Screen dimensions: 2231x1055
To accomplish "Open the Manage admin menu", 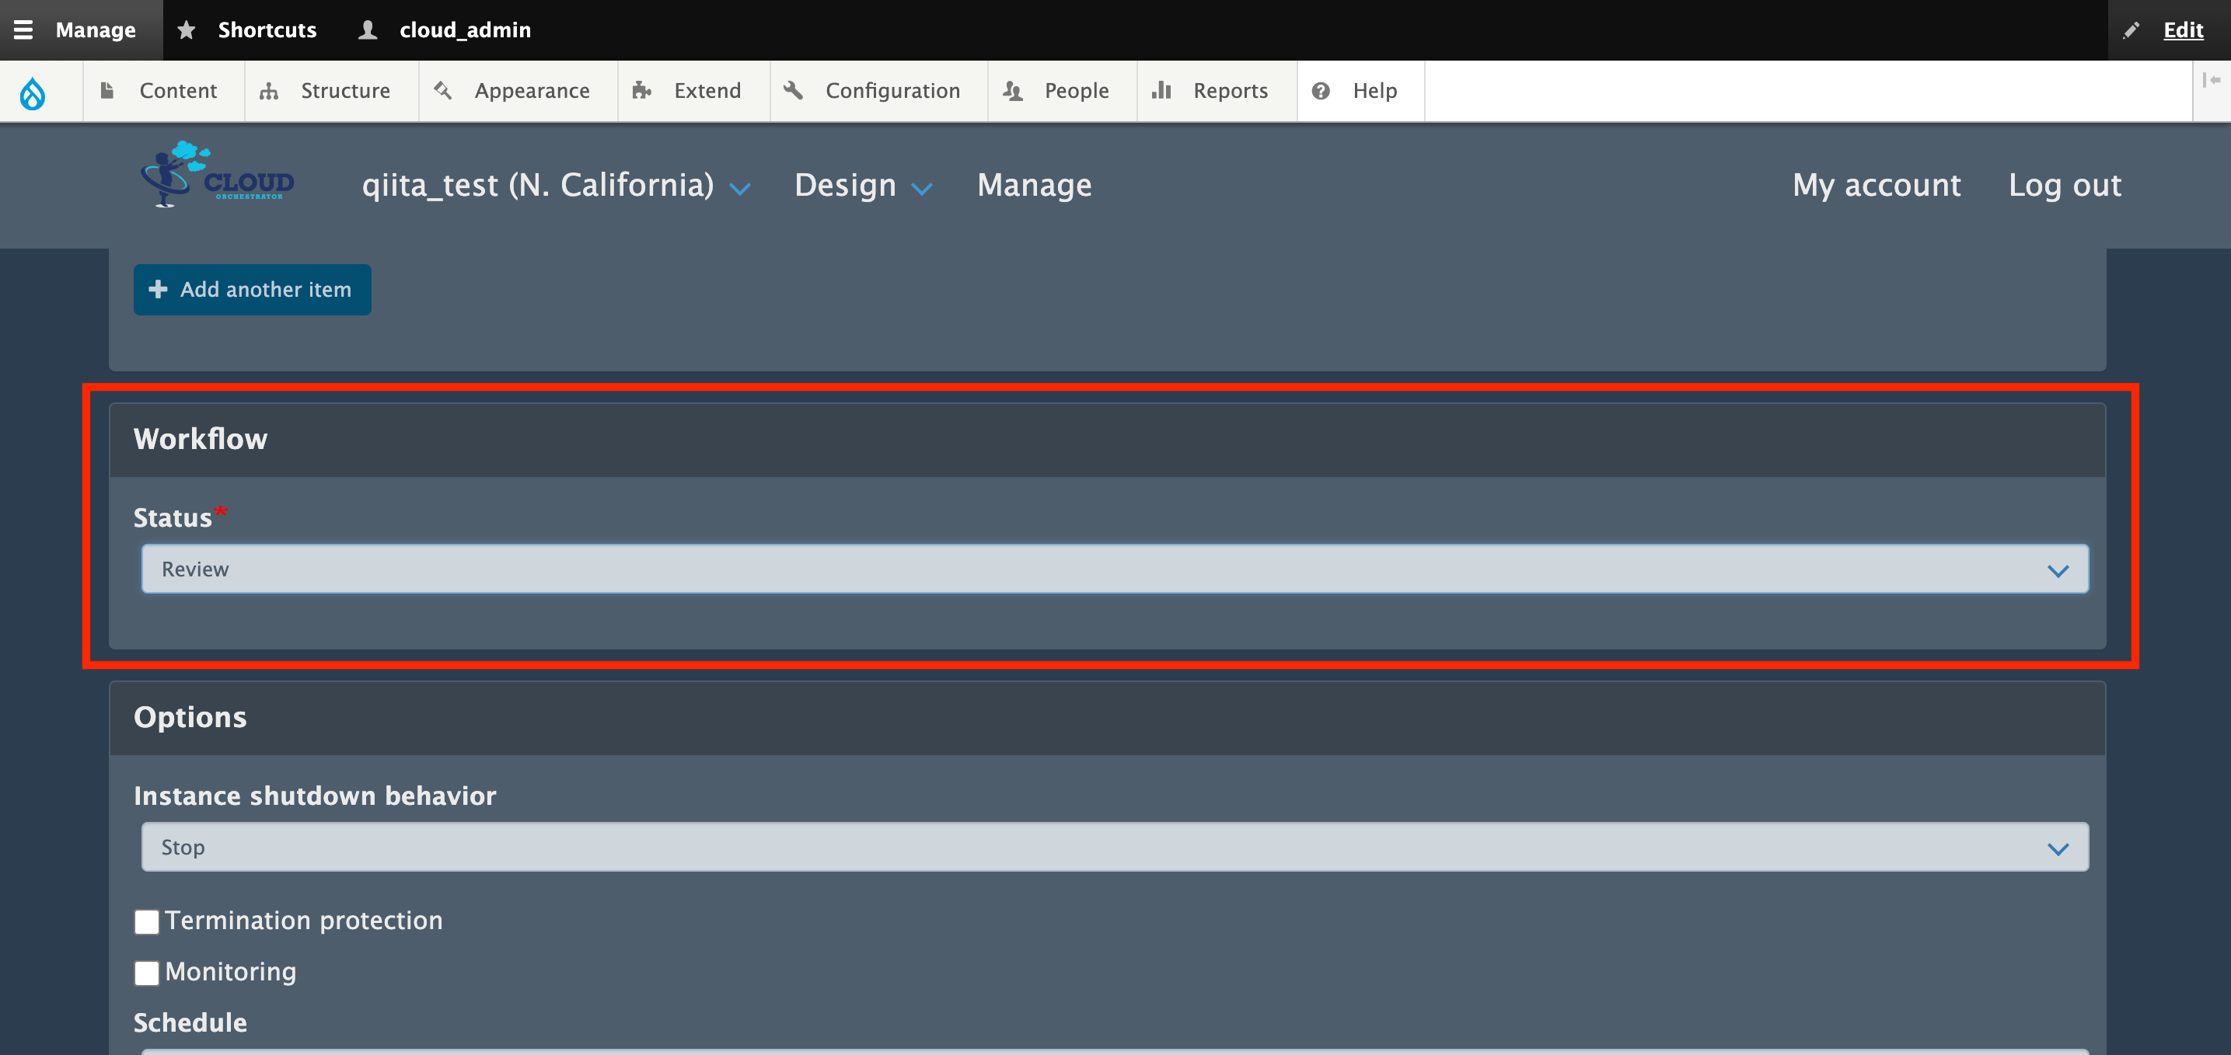I will [81, 30].
